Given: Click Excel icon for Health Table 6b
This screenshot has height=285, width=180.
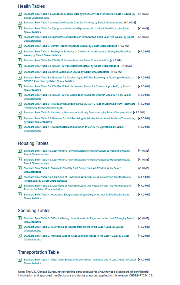Looking at the screenshot, I should pyautogui.click(x=20, y=78).
